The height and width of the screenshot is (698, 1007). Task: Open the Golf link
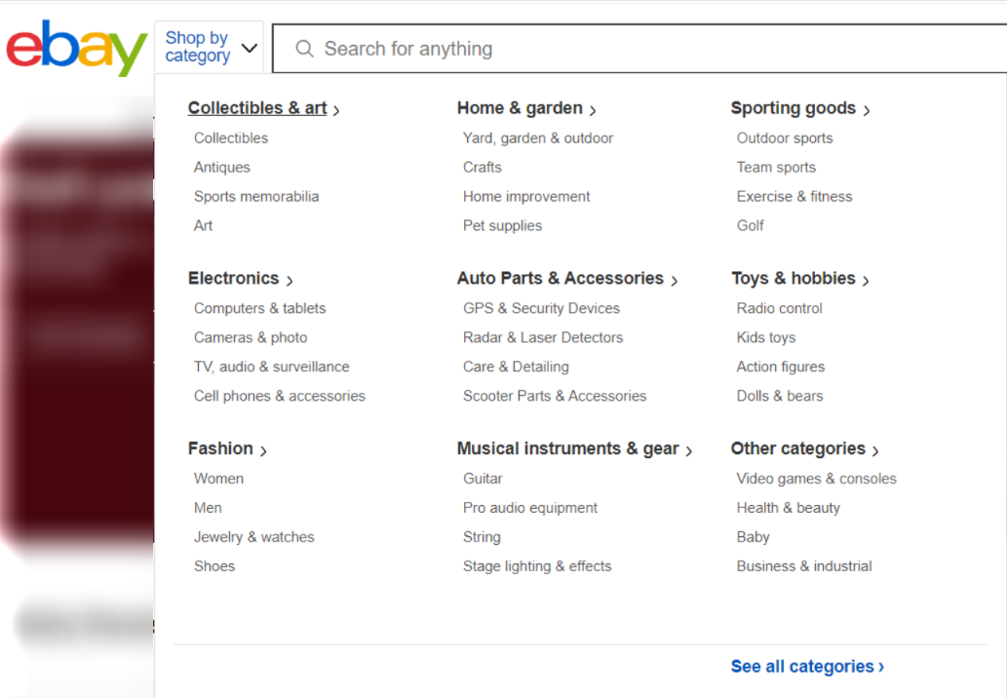click(750, 225)
